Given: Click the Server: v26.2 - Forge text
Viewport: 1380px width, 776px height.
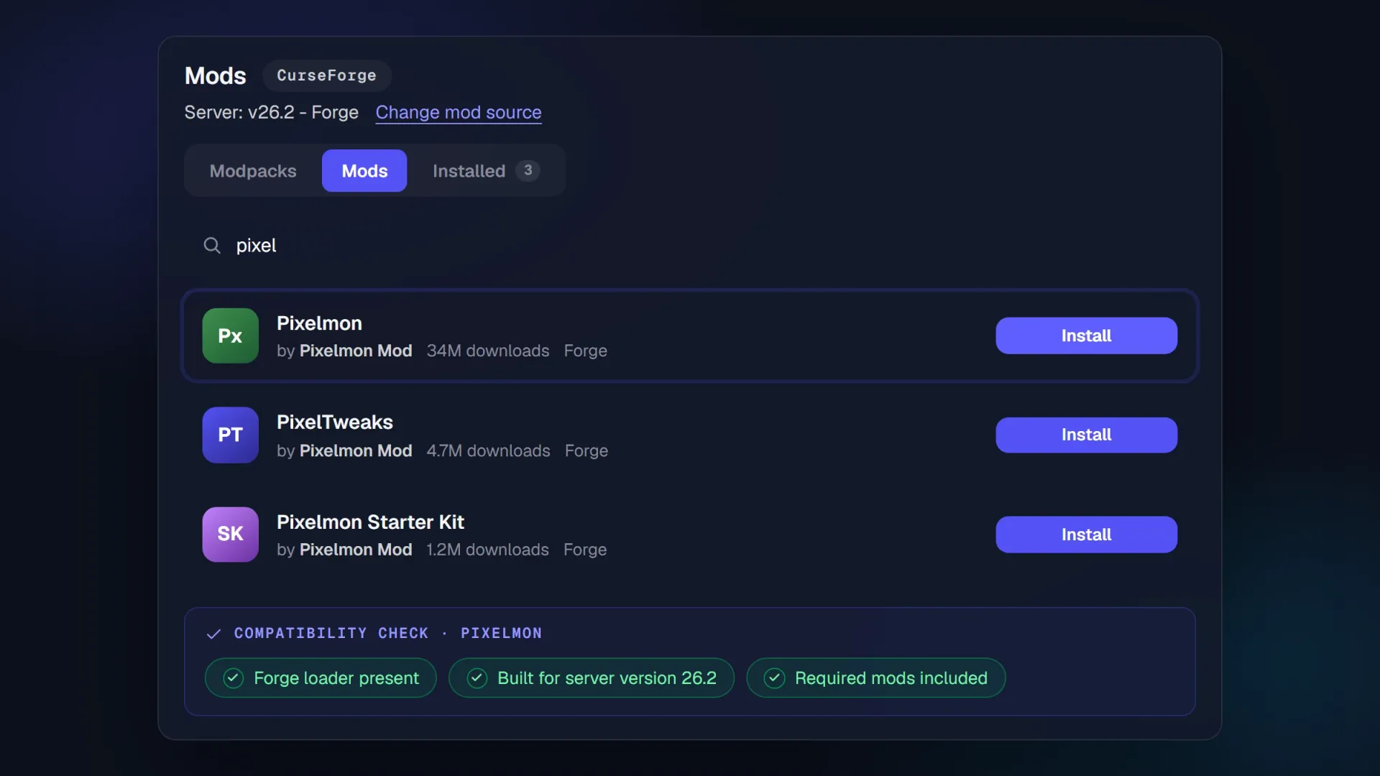Looking at the screenshot, I should click(271, 112).
